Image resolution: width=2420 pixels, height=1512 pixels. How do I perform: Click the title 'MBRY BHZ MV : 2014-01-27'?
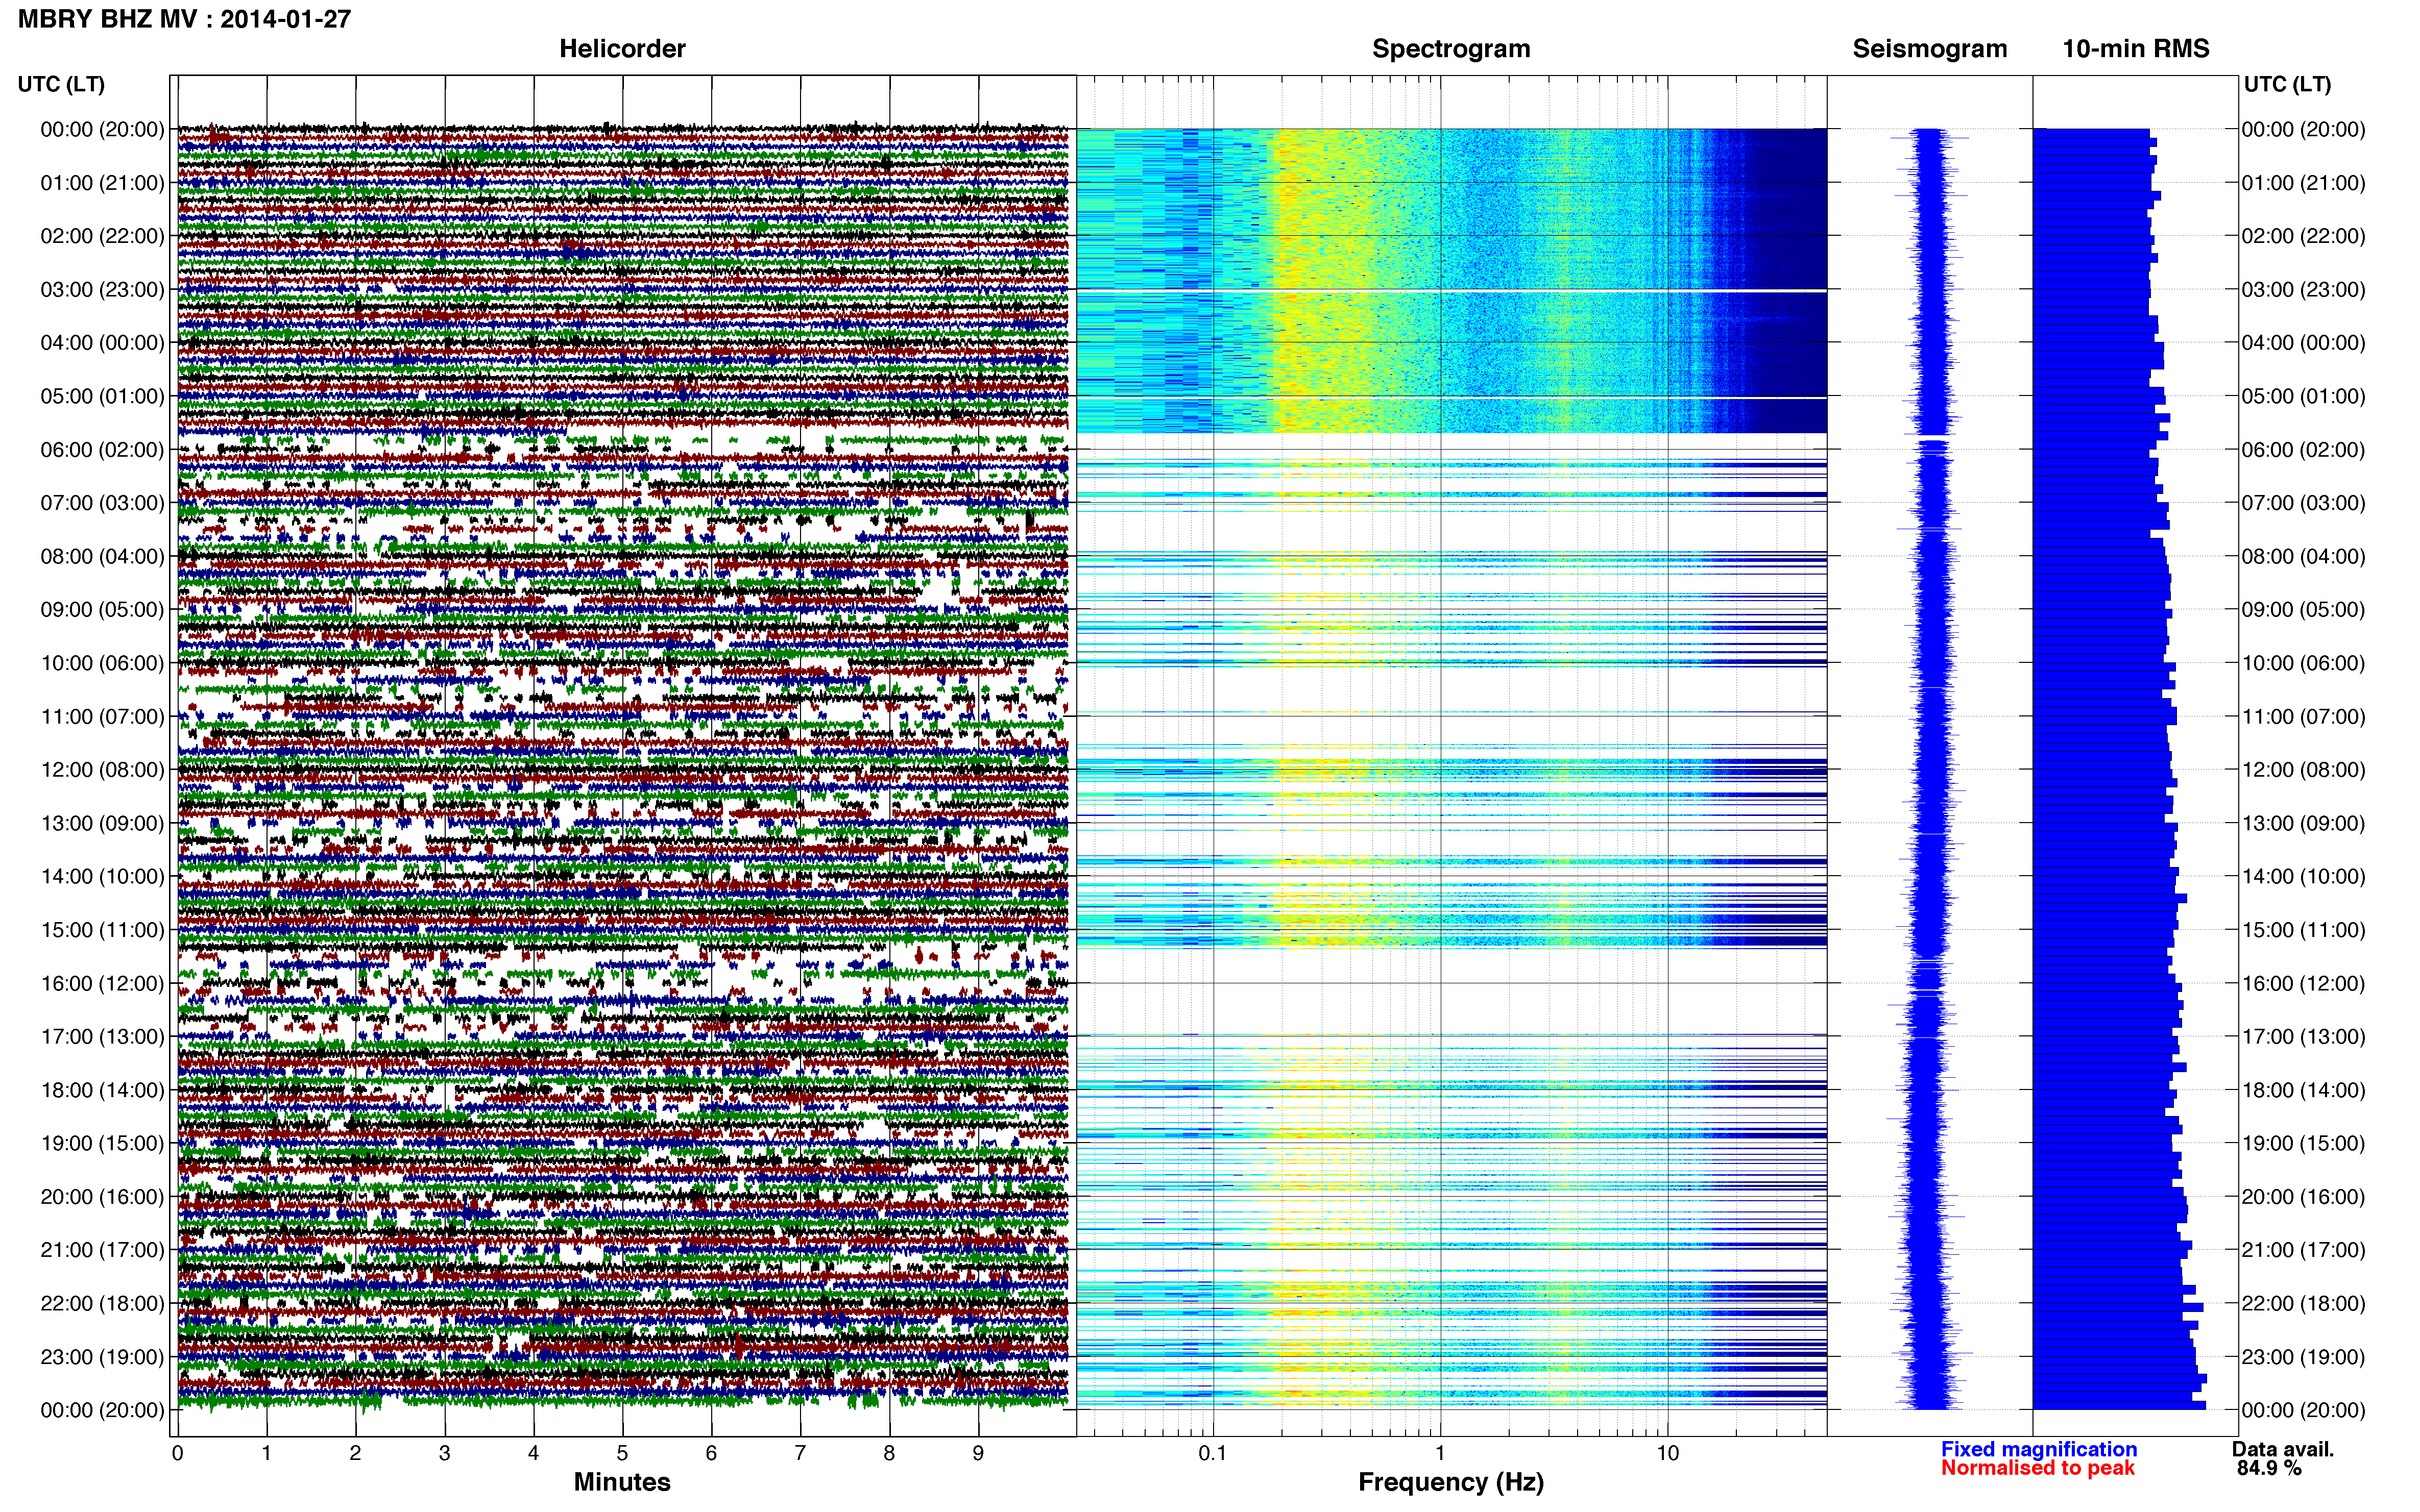click(x=184, y=19)
